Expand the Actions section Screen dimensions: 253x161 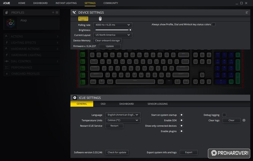click(31, 37)
